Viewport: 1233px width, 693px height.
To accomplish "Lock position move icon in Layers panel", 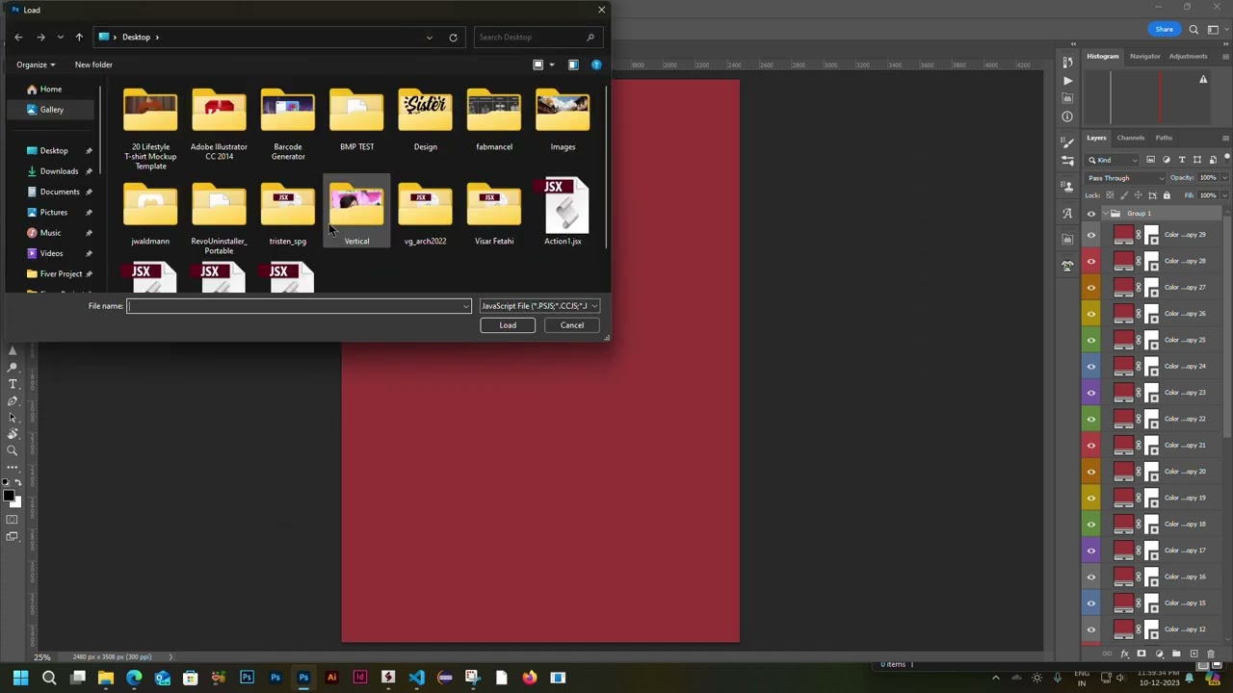I will point(1138,195).
